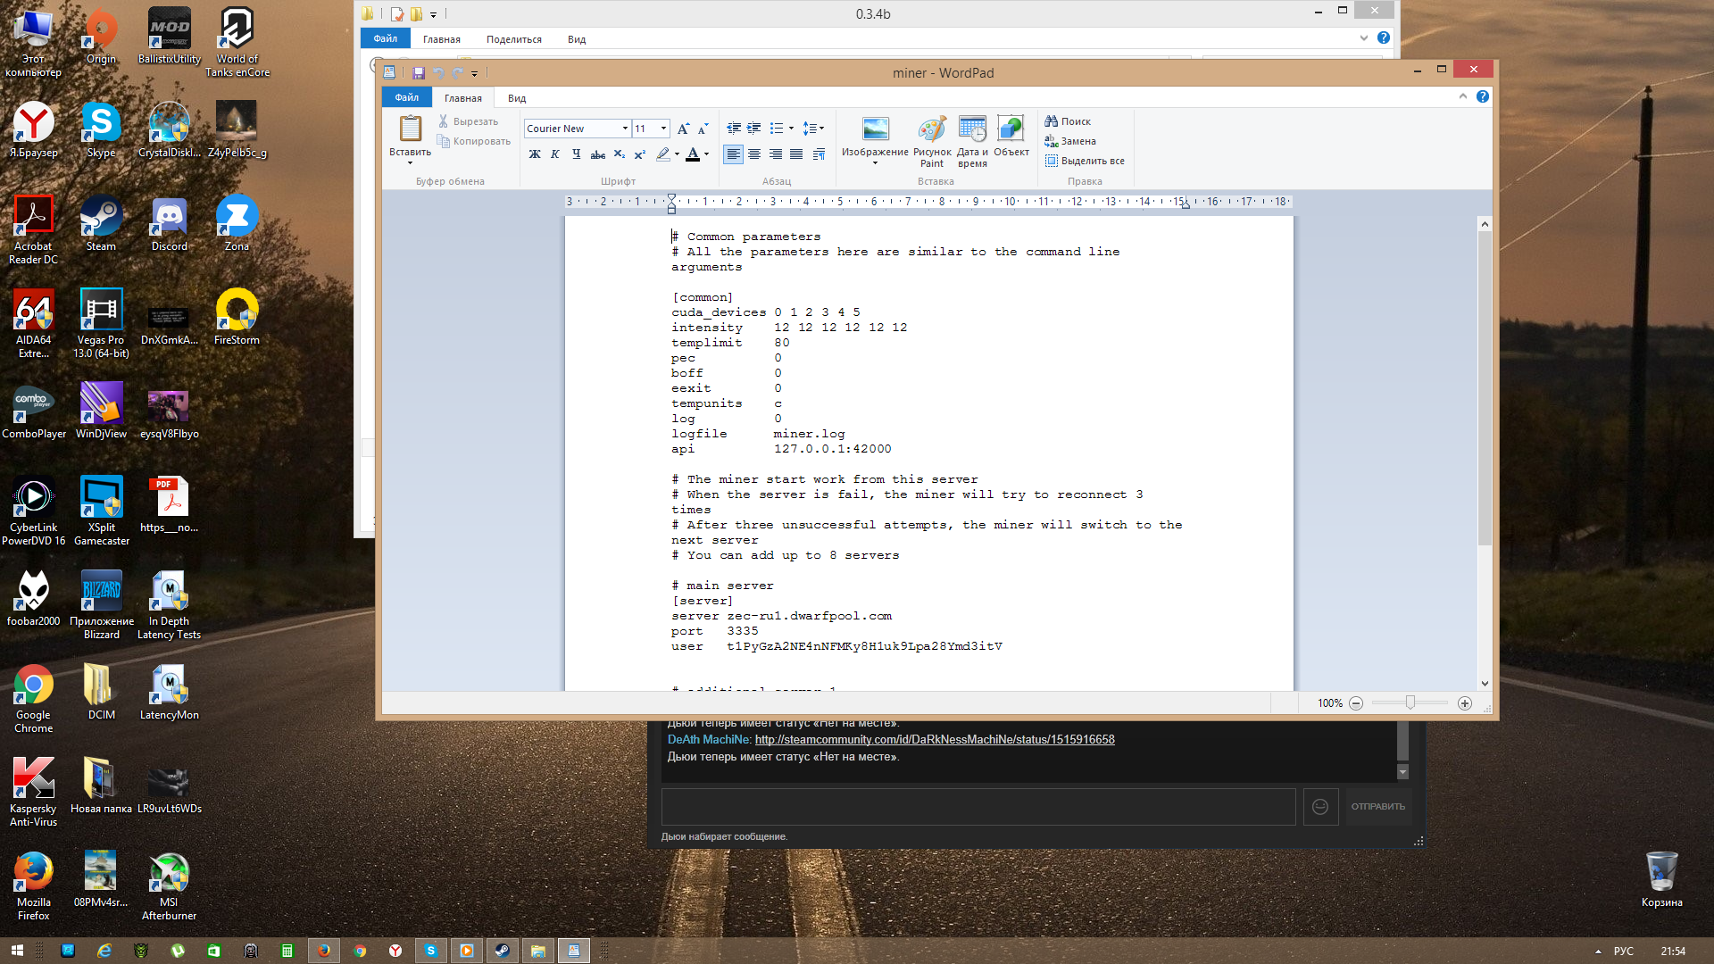Image resolution: width=1714 pixels, height=964 pixels.
Task: Toggle italic (К) formatting
Action: pos(555,154)
